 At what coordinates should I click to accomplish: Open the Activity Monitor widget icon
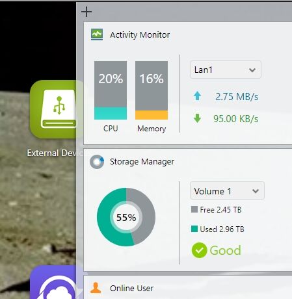(97, 34)
